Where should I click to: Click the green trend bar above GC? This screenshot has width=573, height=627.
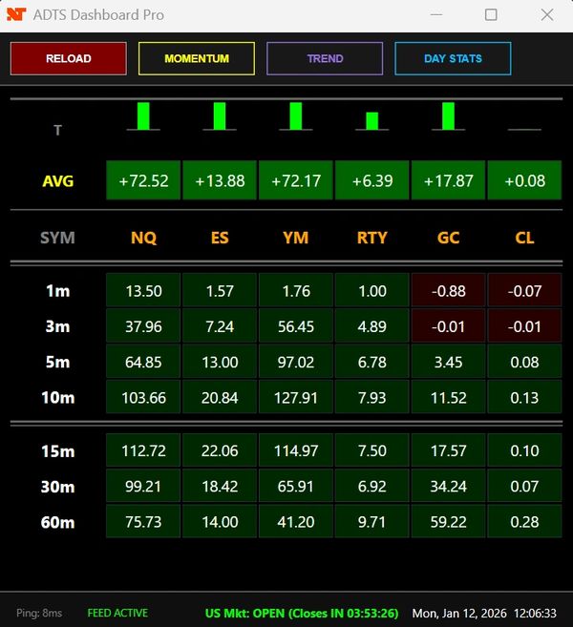(x=448, y=115)
